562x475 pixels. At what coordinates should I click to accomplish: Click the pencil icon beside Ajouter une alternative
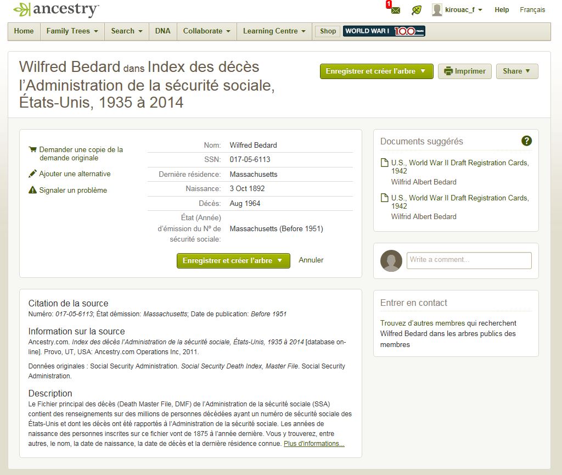(x=32, y=174)
